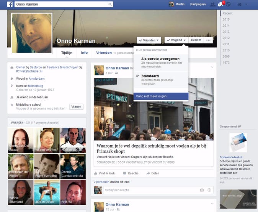Jump to 1973 on timeline

point(226,63)
